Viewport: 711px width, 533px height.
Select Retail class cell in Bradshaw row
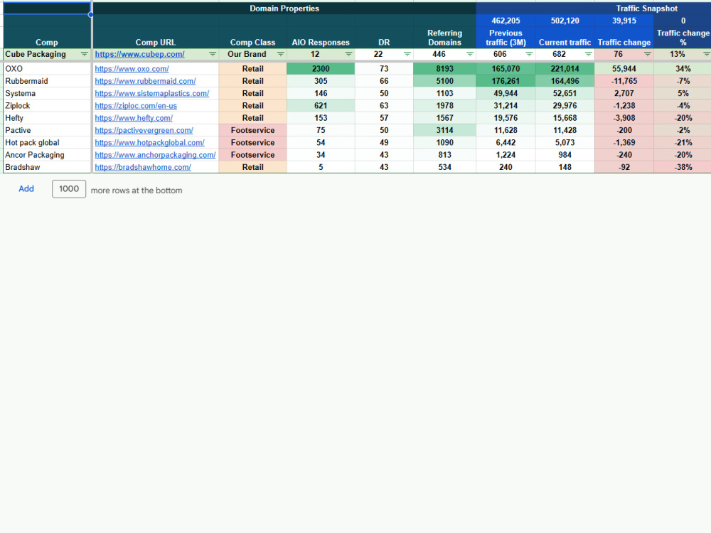coord(252,167)
